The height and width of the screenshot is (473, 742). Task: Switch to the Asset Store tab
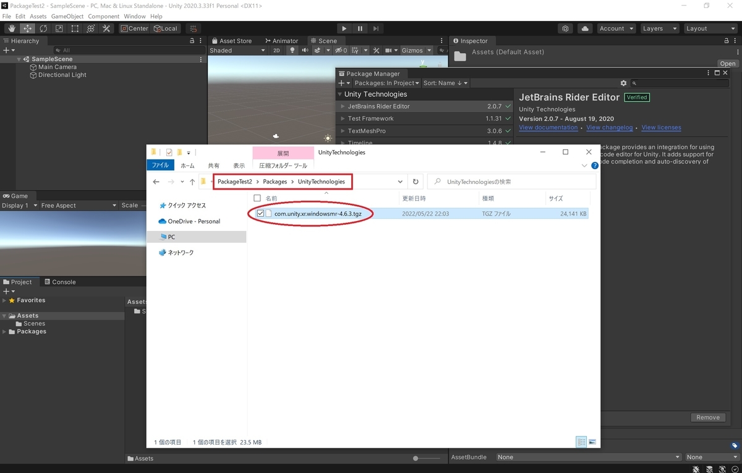231,41
